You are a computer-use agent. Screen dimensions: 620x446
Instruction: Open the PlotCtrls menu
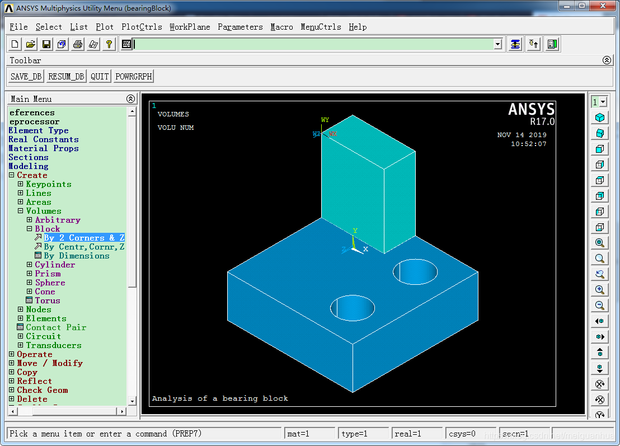pyautogui.click(x=142, y=27)
